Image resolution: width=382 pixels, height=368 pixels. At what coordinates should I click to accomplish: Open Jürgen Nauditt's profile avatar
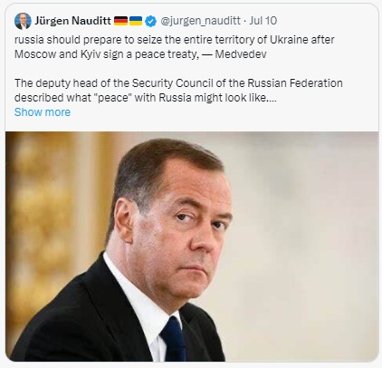[23, 21]
